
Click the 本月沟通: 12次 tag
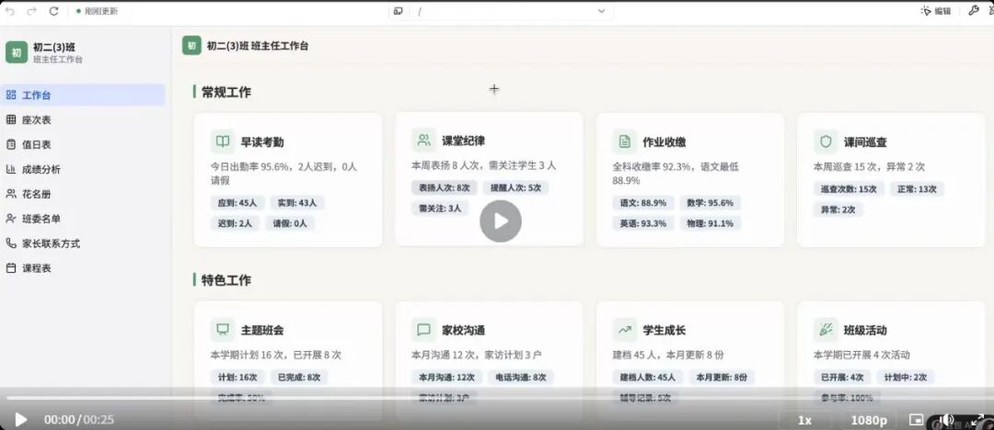[x=447, y=378]
